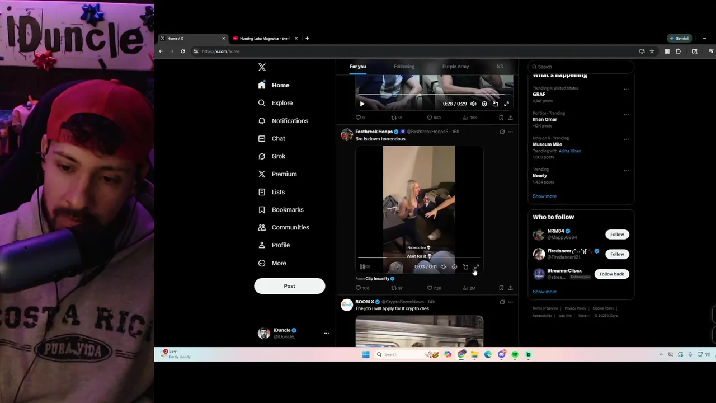Open the Fastbreak Hoops video in fullscreen
The height and width of the screenshot is (403, 716).
477,267
